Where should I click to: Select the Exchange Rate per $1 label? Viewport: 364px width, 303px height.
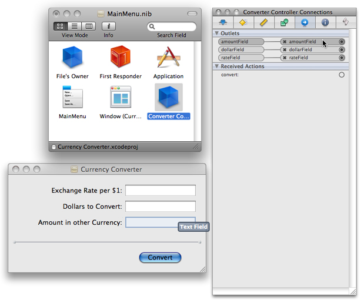click(x=86, y=191)
